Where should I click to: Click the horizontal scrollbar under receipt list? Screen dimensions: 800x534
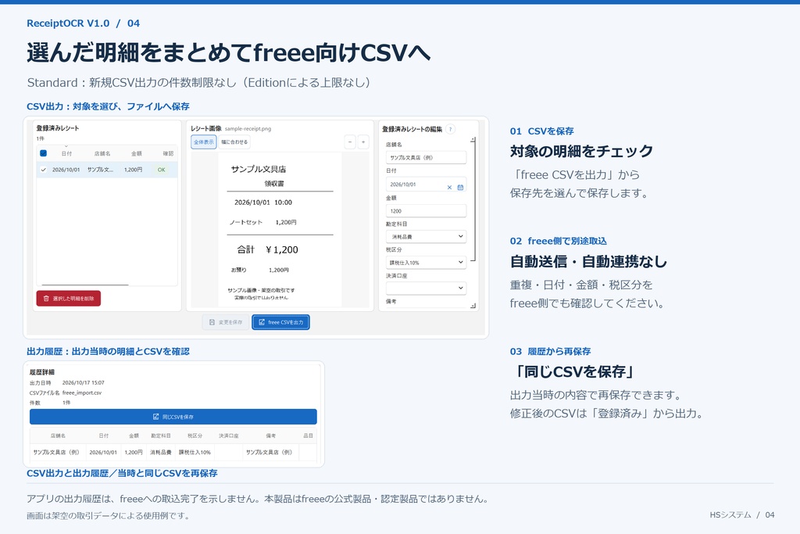pos(85,285)
